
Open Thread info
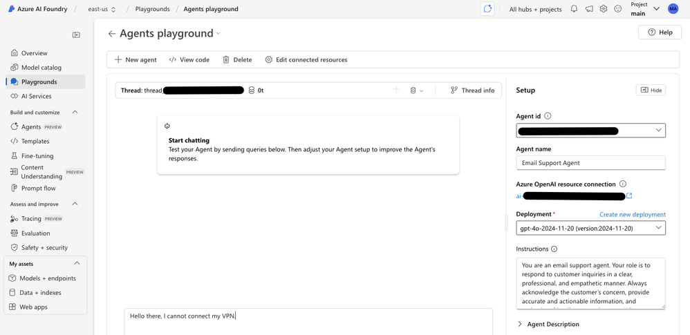tap(473, 90)
